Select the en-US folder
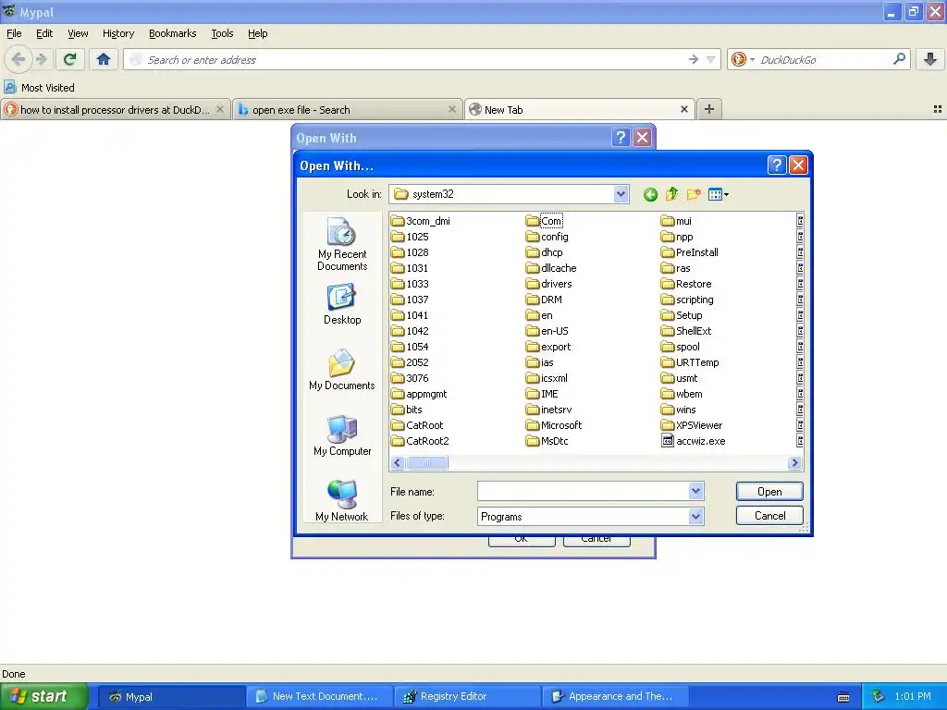947x710 pixels. click(x=547, y=331)
